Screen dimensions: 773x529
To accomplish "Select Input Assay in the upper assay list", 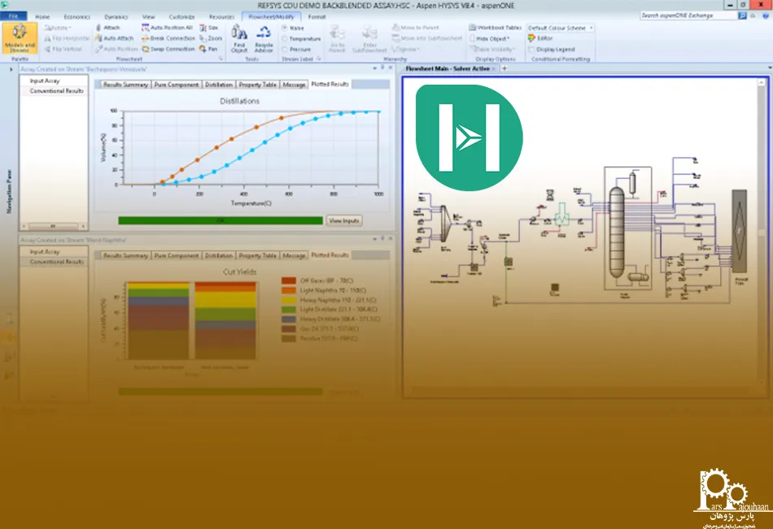I will [45, 81].
